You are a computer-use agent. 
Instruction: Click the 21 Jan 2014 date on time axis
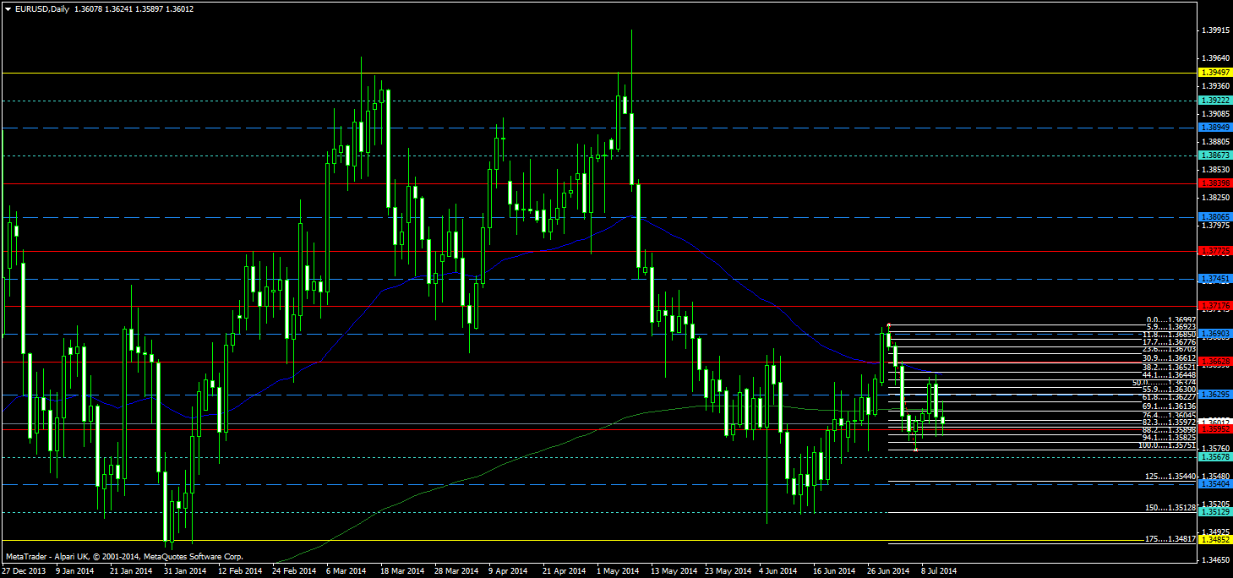tap(131, 571)
